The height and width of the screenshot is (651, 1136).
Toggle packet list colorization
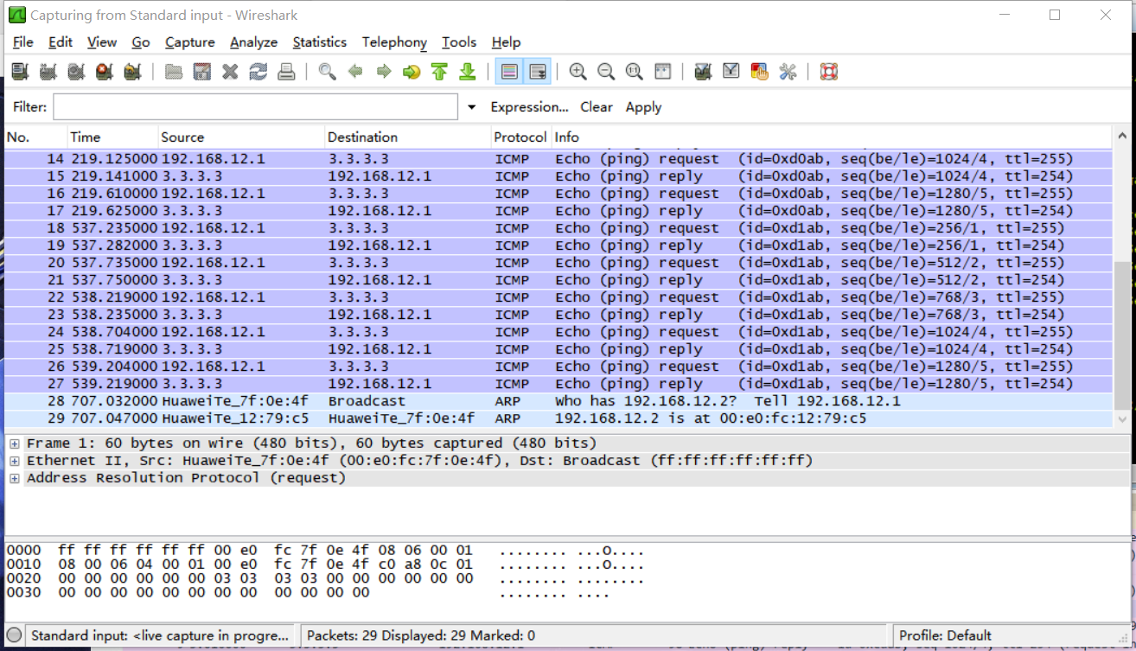point(509,72)
